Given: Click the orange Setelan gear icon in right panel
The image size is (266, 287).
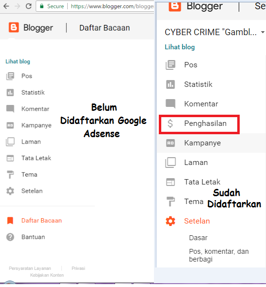Looking at the screenshot, I should coord(171,221).
